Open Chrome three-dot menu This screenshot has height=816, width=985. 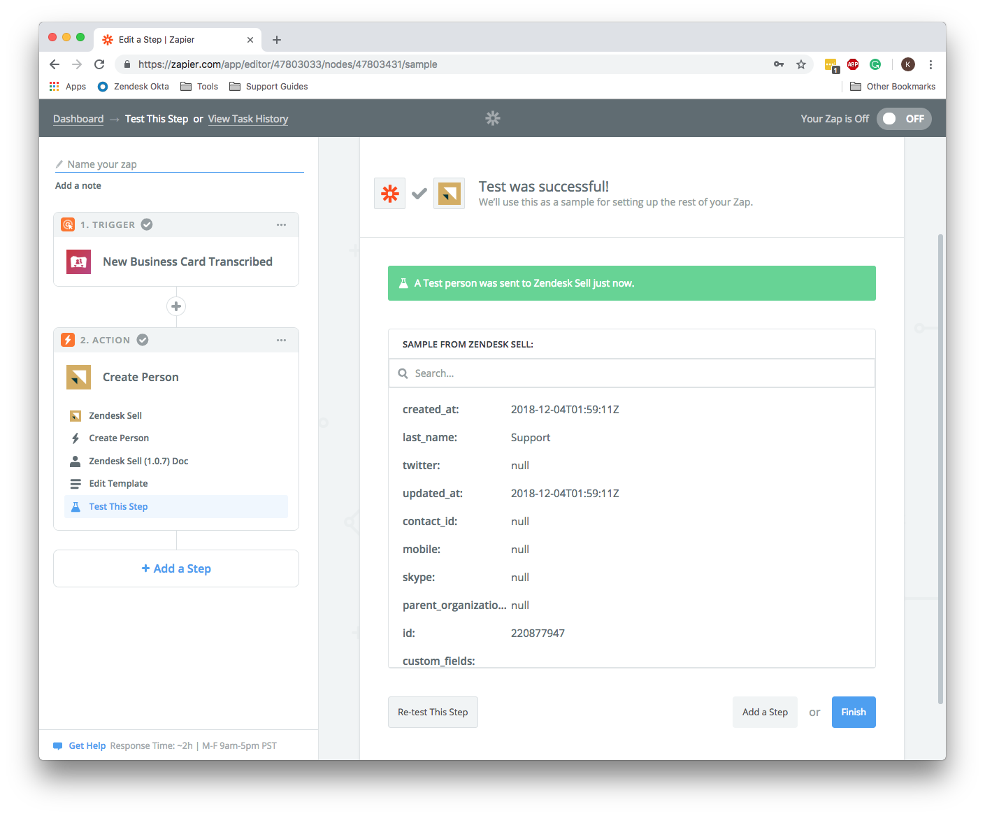[930, 64]
